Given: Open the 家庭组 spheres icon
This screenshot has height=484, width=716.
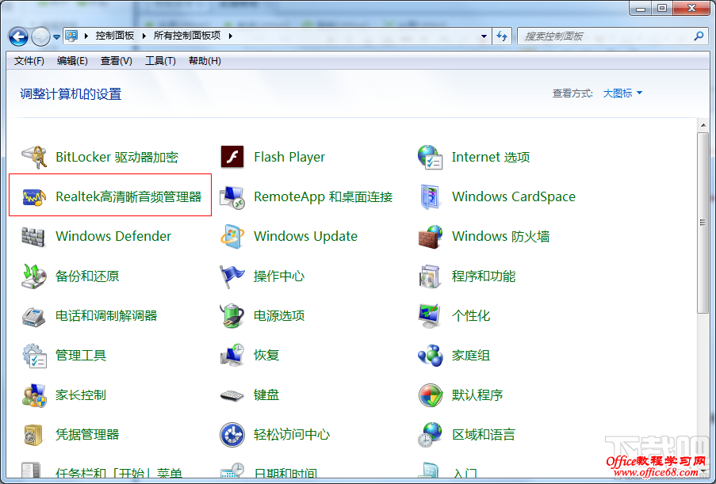Looking at the screenshot, I should pos(430,356).
